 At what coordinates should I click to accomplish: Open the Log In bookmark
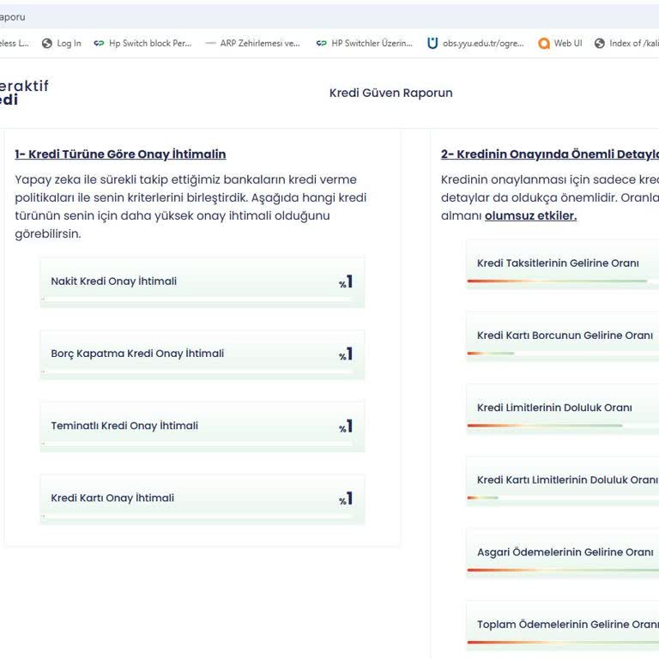click(x=62, y=43)
